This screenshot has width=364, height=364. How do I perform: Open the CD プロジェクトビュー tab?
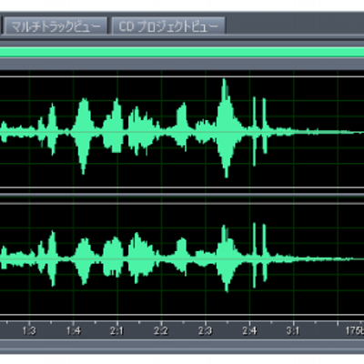coord(168,26)
